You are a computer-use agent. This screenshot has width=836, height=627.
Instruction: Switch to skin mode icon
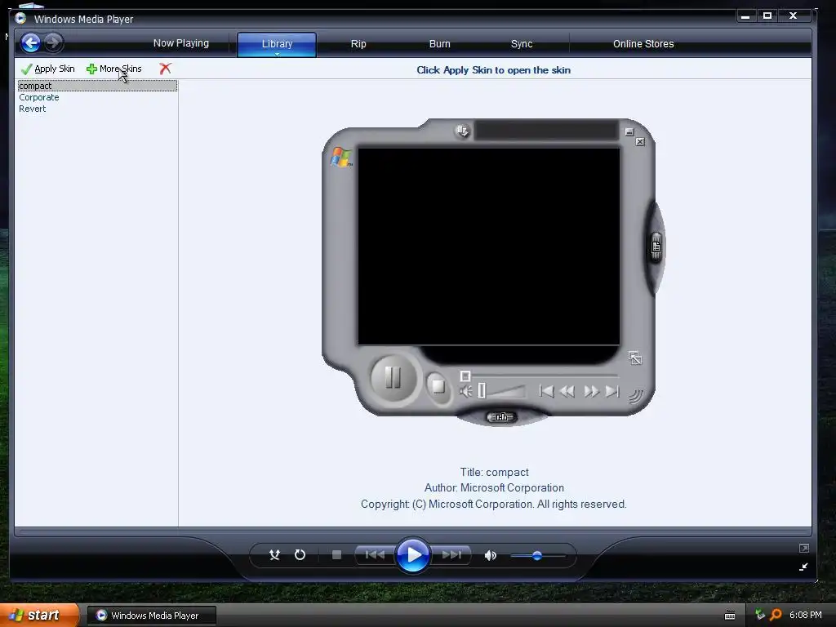click(803, 567)
